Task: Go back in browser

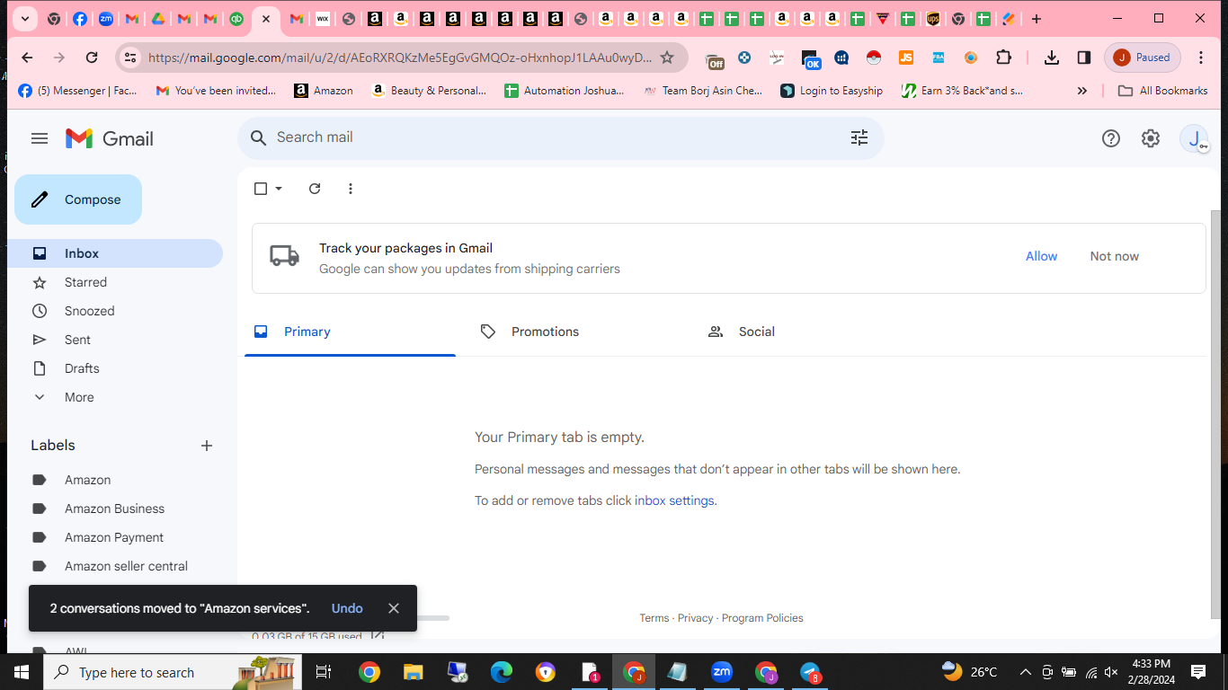Action: coord(27,57)
